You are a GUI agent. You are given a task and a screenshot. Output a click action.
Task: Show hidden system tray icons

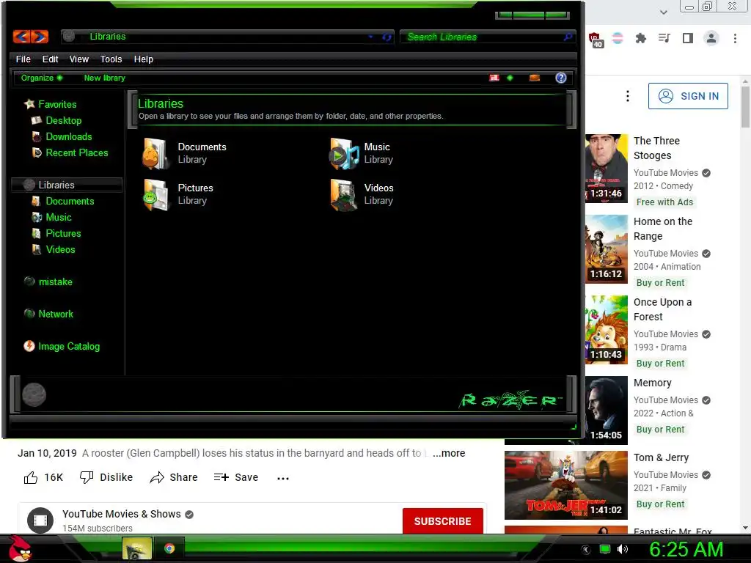pos(586,549)
